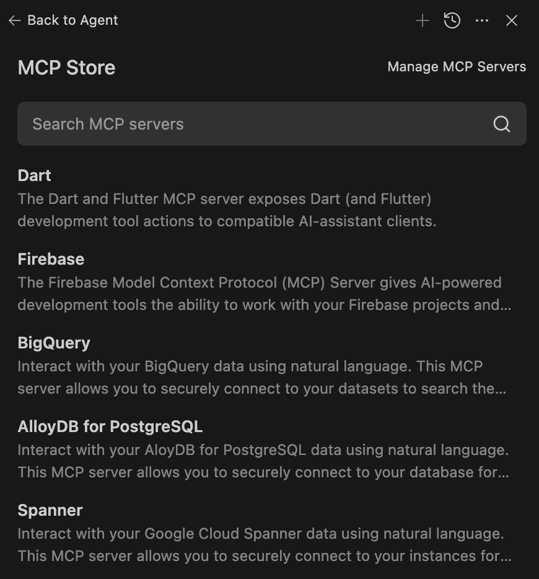Screen dimensions: 539x579
Task: Click the plus icon to start new conversation
Action: point(423,20)
